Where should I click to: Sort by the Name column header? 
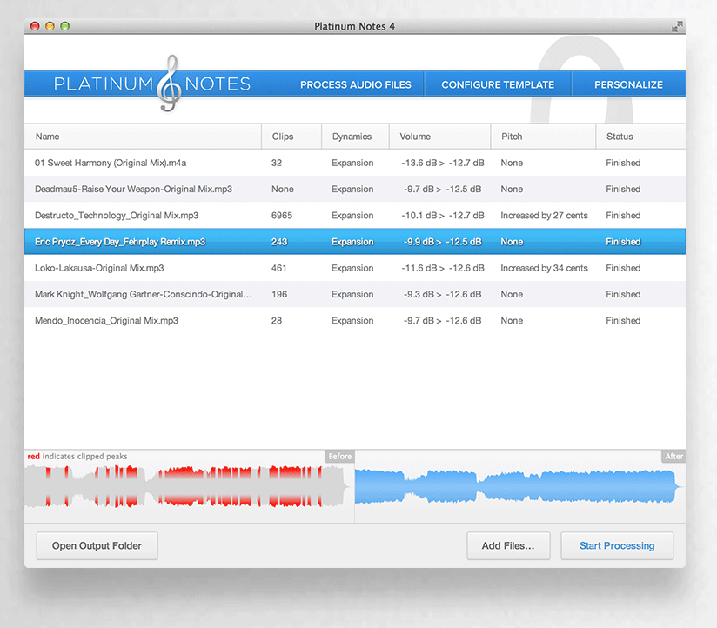[143, 137]
